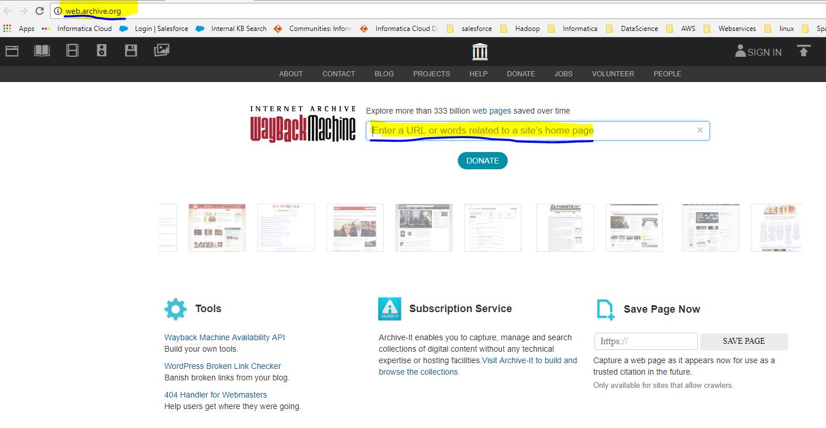
Task: Click the Archive-It subscription logo icon
Action: [389, 309]
